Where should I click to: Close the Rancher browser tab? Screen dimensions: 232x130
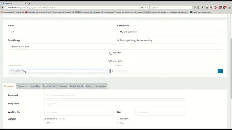pos(25,3)
